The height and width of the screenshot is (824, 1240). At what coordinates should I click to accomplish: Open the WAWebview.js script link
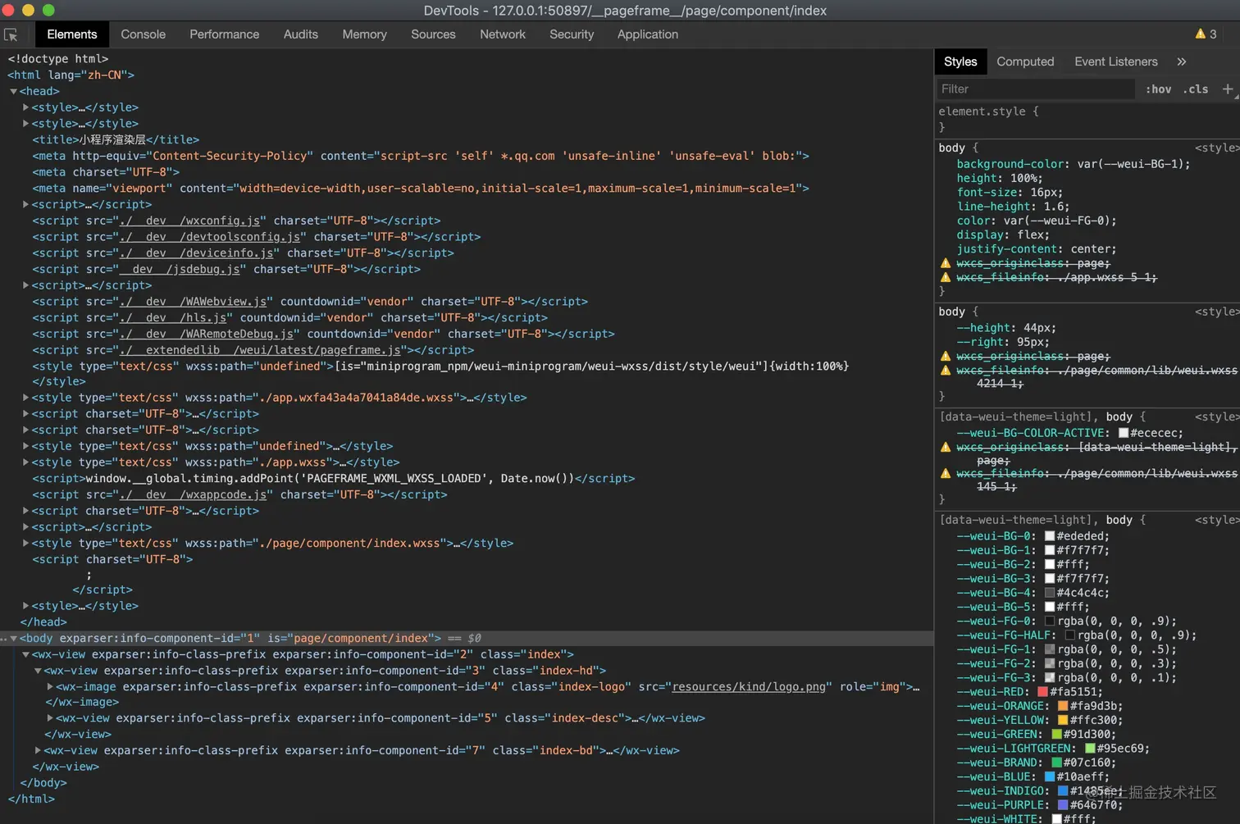(194, 302)
